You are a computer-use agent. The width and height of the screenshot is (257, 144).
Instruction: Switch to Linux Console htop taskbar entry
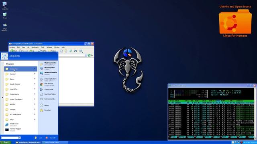(x=55, y=142)
